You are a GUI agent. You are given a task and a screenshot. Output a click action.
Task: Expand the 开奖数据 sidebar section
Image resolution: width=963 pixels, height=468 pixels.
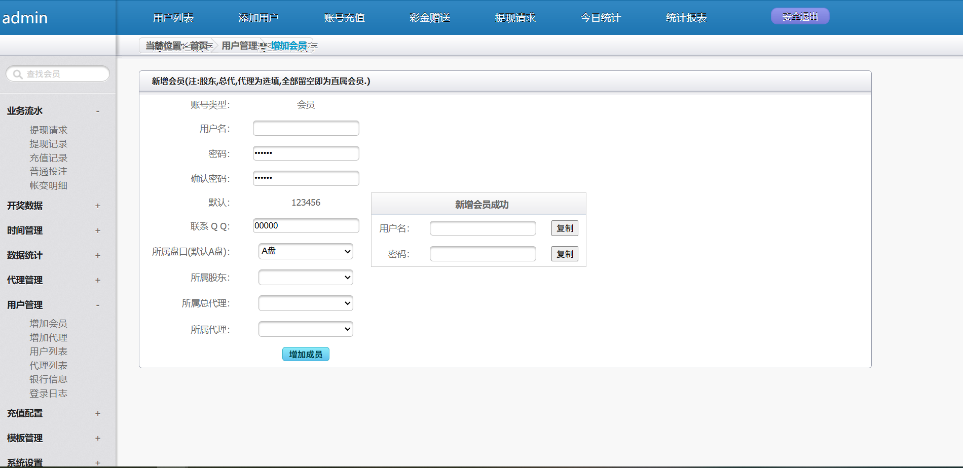coord(98,206)
